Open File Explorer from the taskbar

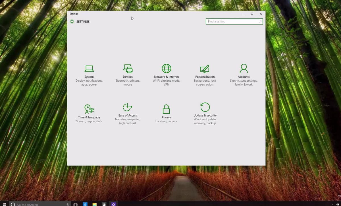(94, 204)
